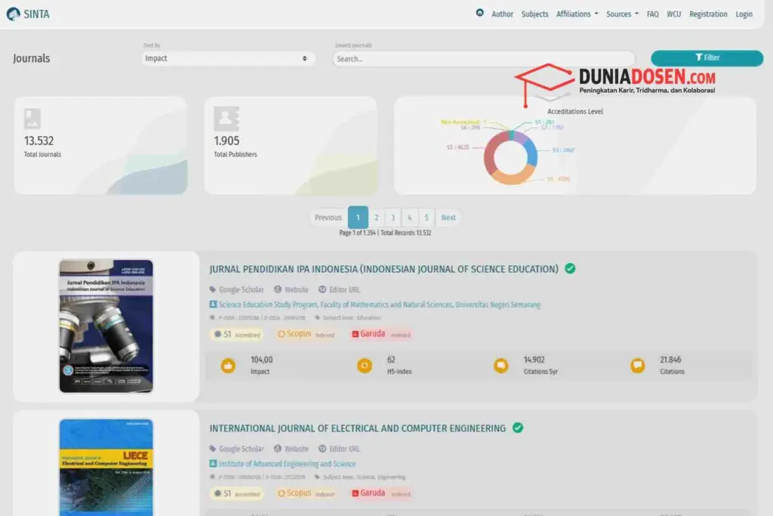
Task: Open the Sort By Impact dropdown
Action: [x=226, y=58]
